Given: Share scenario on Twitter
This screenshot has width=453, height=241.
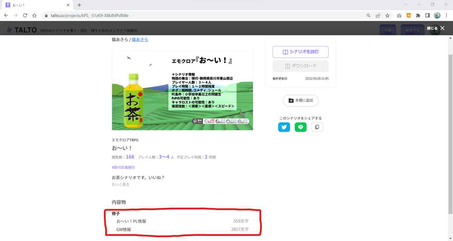Looking at the screenshot, I should click(284, 127).
